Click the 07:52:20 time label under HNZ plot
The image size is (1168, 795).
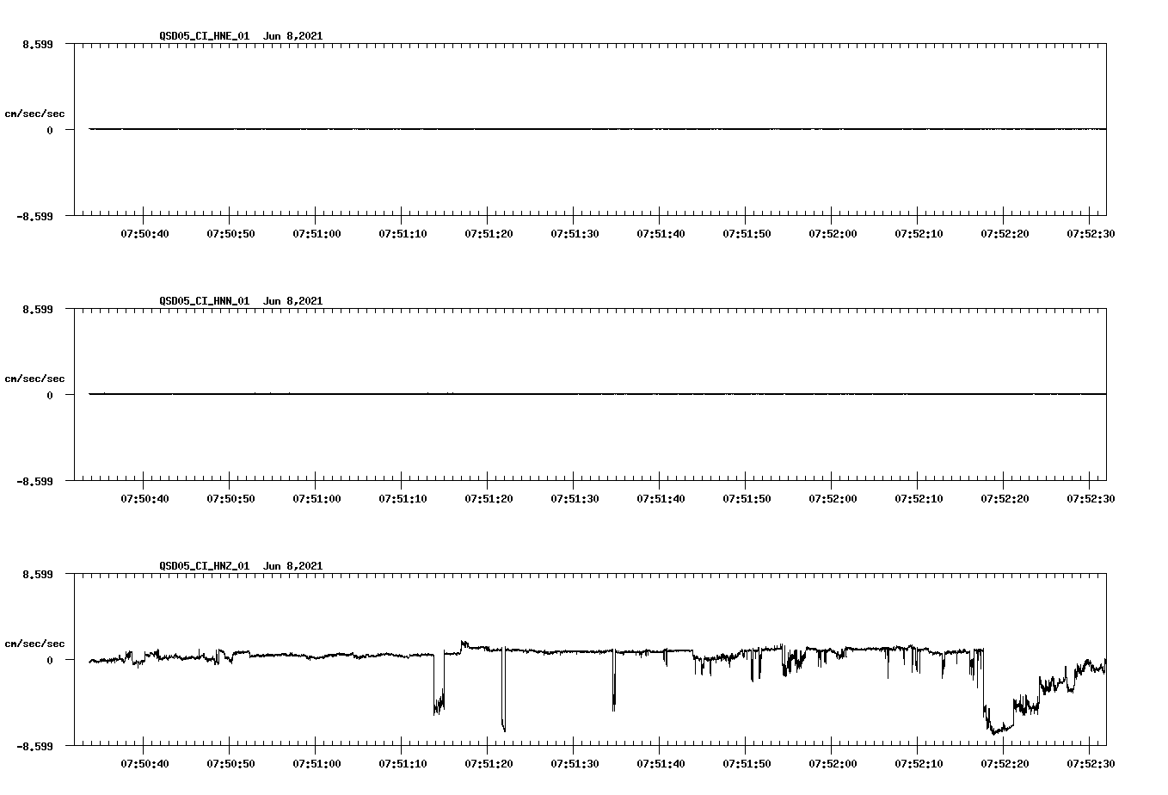1005,763
